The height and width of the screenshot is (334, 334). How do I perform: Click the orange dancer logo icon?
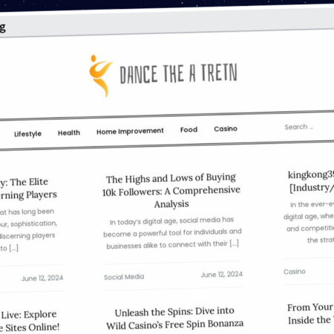tap(100, 76)
